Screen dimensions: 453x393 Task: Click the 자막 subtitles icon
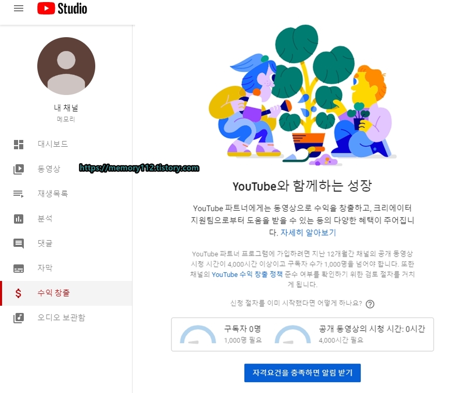point(19,269)
